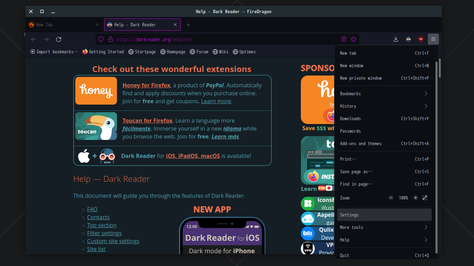Open the downloads toolbar icon
Image resolution: width=474 pixels, height=266 pixels.
point(396,39)
